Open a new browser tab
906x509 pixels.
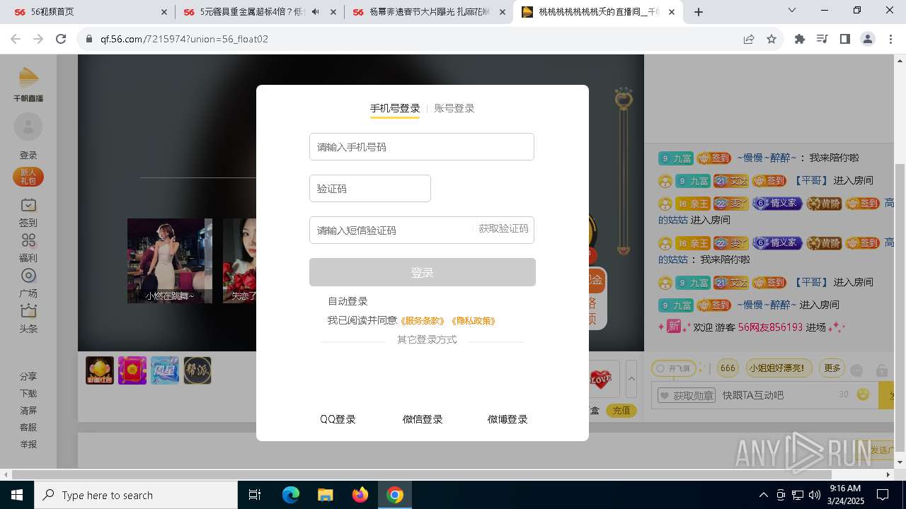tap(699, 12)
